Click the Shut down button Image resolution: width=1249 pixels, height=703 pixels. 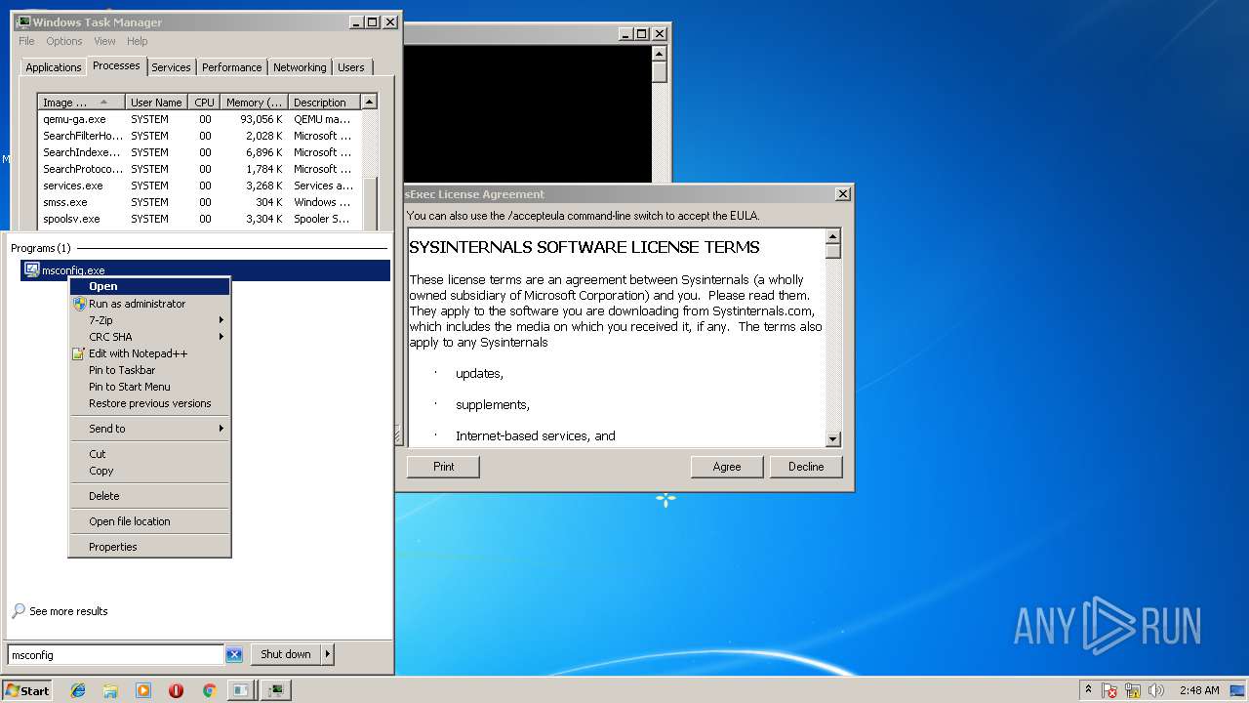coord(286,654)
